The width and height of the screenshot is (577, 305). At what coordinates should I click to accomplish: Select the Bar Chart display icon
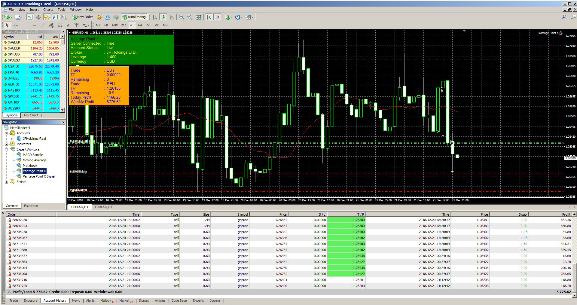click(x=154, y=17)
